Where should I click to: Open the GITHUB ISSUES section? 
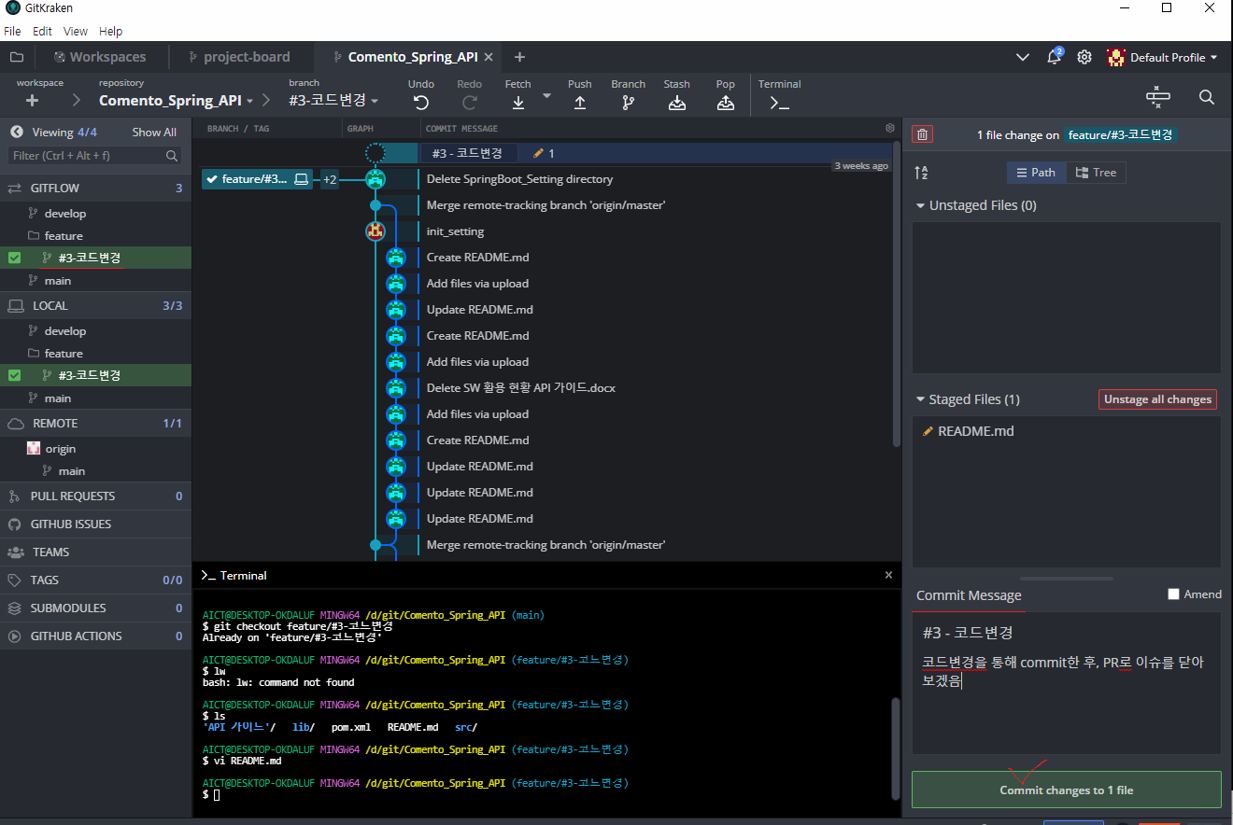[95, 524]
